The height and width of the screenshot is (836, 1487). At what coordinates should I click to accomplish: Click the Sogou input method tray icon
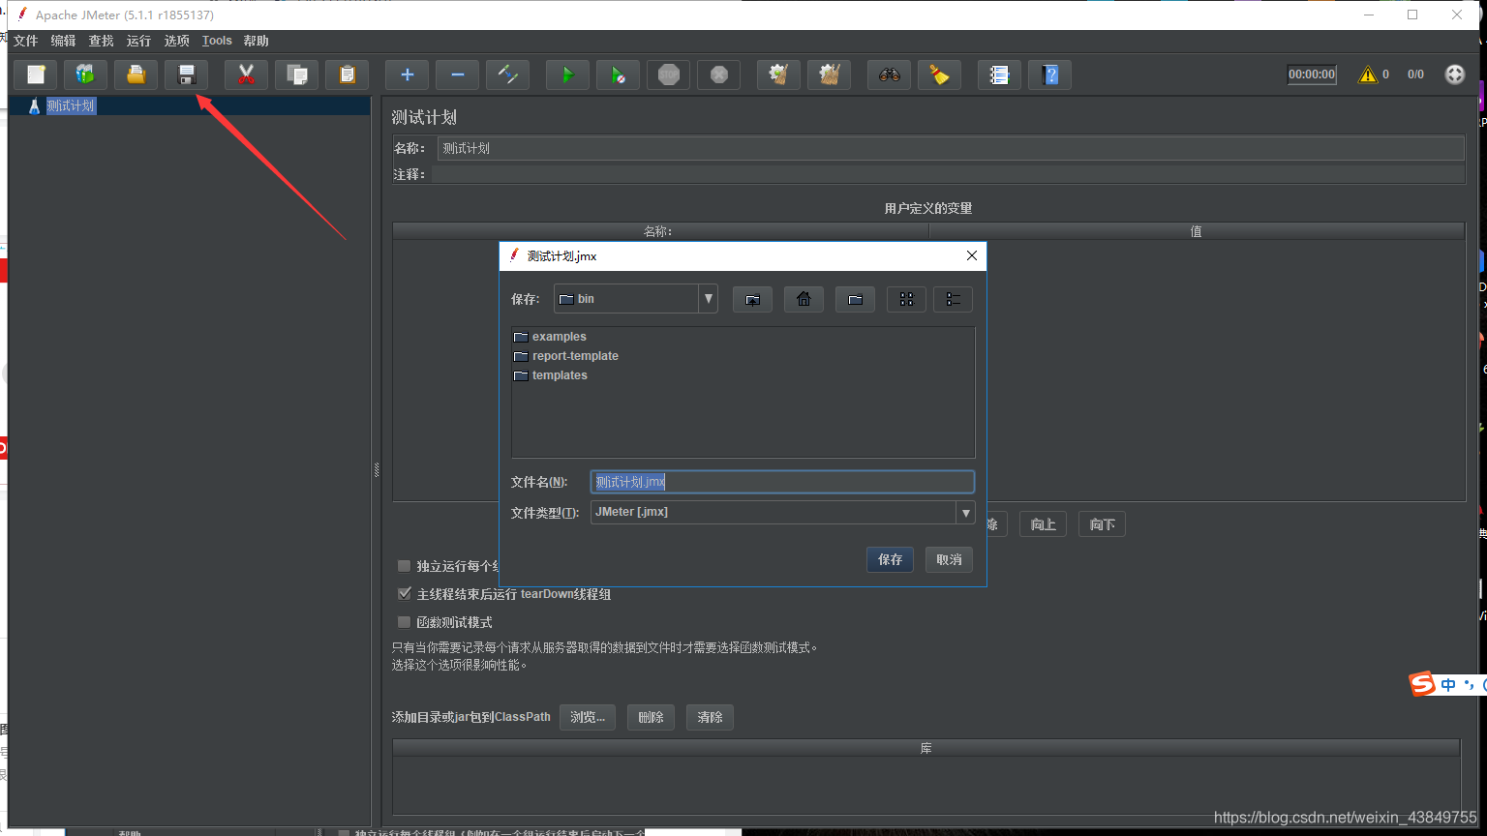tap(1422, 684)
